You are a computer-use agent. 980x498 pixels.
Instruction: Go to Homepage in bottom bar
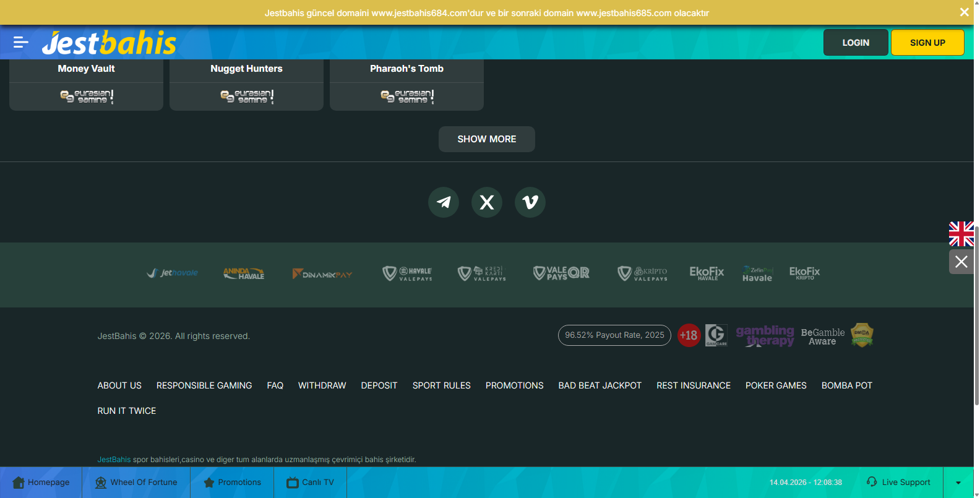pos(41,483)
